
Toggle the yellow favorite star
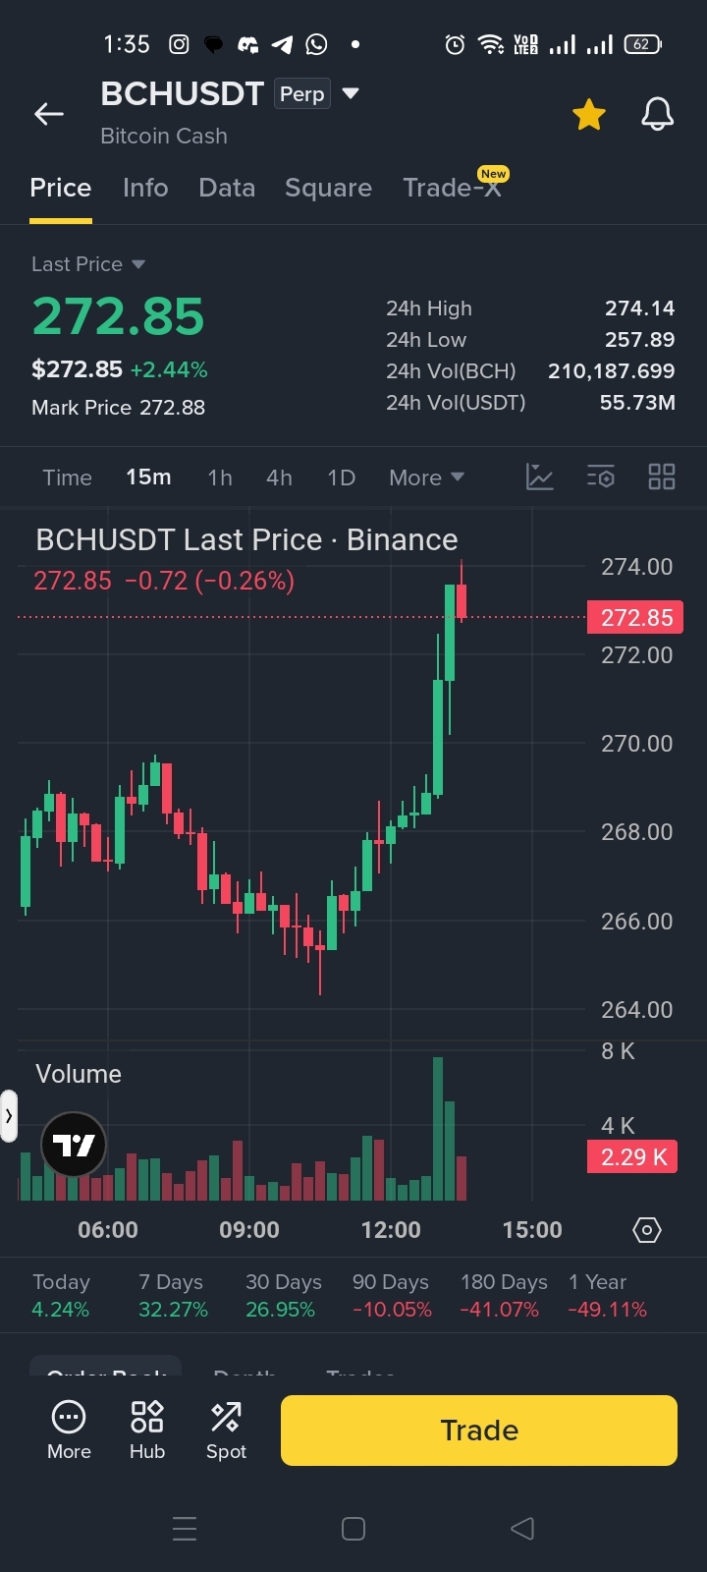tap(589, 114)
